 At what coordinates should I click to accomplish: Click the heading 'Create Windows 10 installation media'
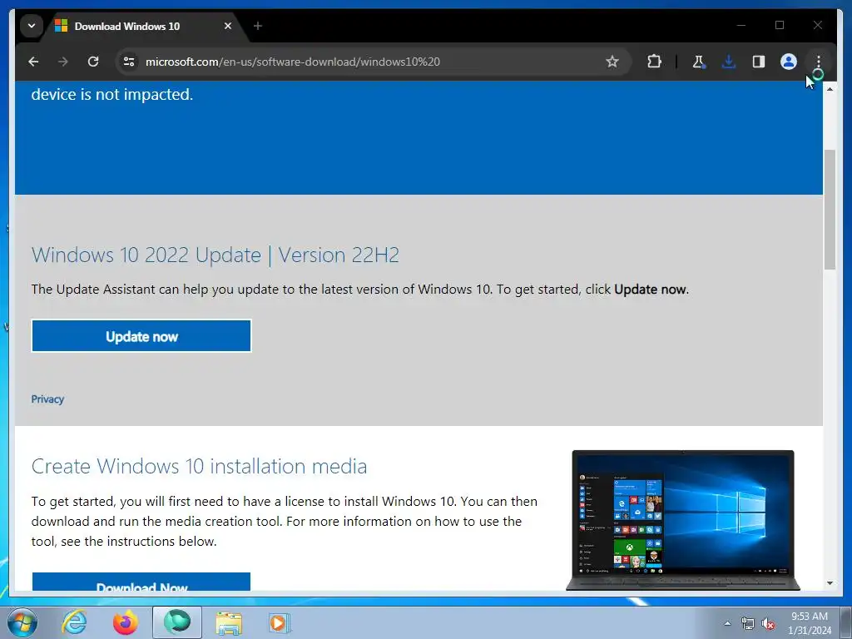coord(199,466)
